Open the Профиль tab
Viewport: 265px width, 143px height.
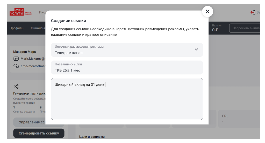pos(17,28)
